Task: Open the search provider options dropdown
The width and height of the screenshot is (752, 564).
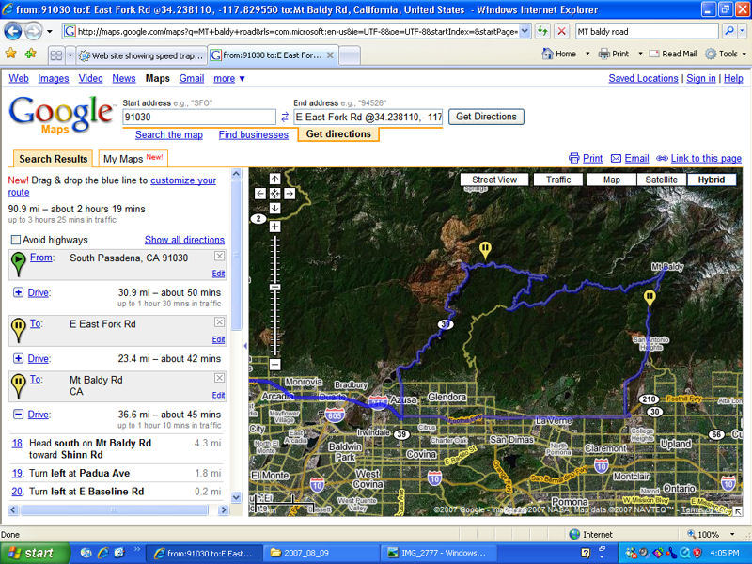Action: click(743, 31)
